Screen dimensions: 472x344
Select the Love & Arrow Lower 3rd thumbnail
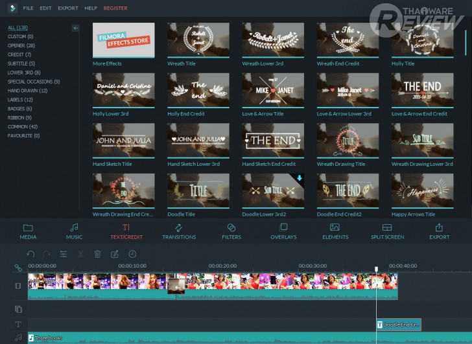coord(348,90)
